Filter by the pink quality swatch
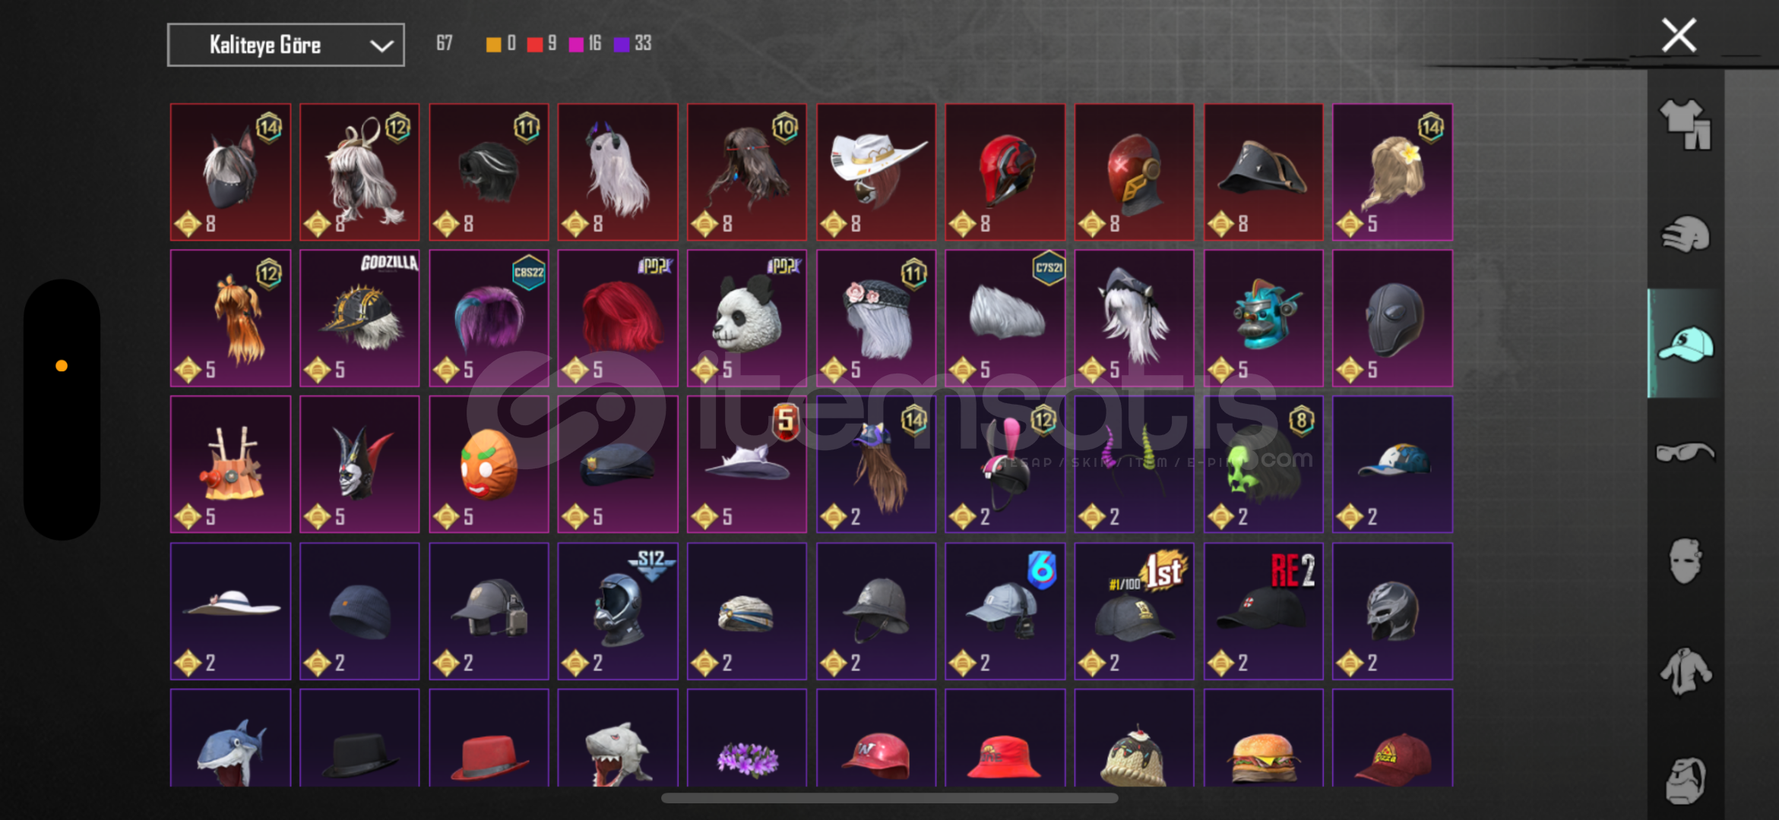 click(x=575, y=44)
